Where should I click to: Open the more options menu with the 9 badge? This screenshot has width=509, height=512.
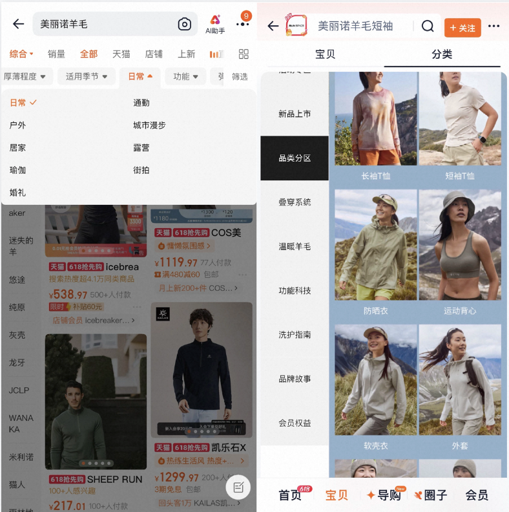click(x=242, y=24)
